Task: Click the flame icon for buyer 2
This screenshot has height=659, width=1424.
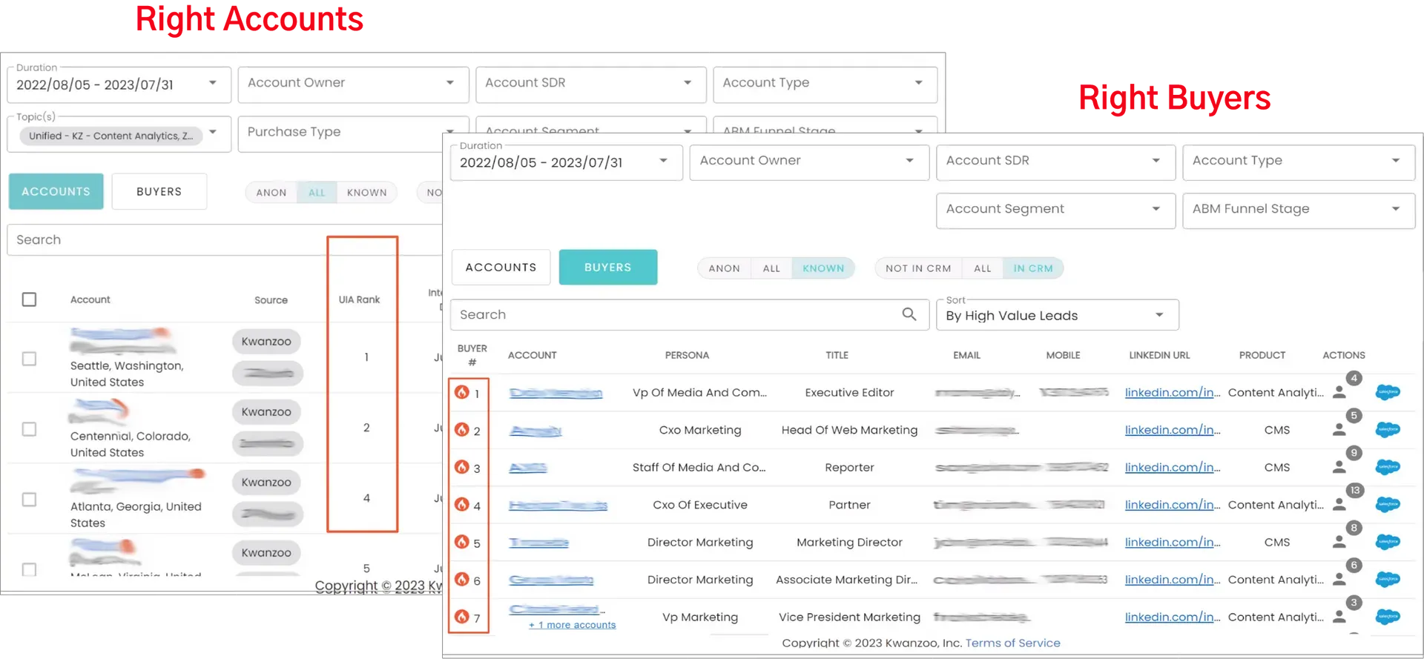Action: click(x=462, y=430)
